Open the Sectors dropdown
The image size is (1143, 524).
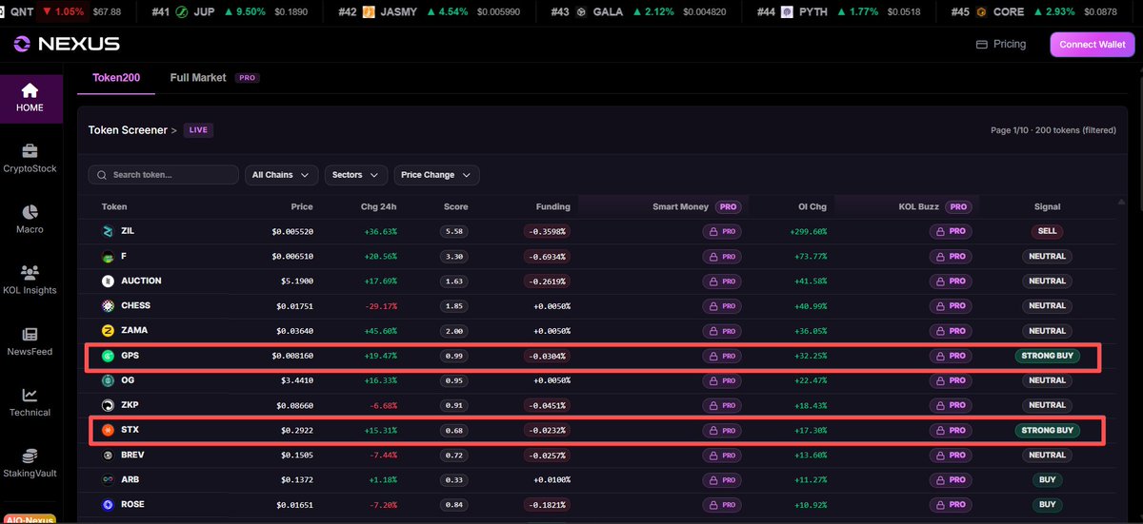(x=356, y=175)
